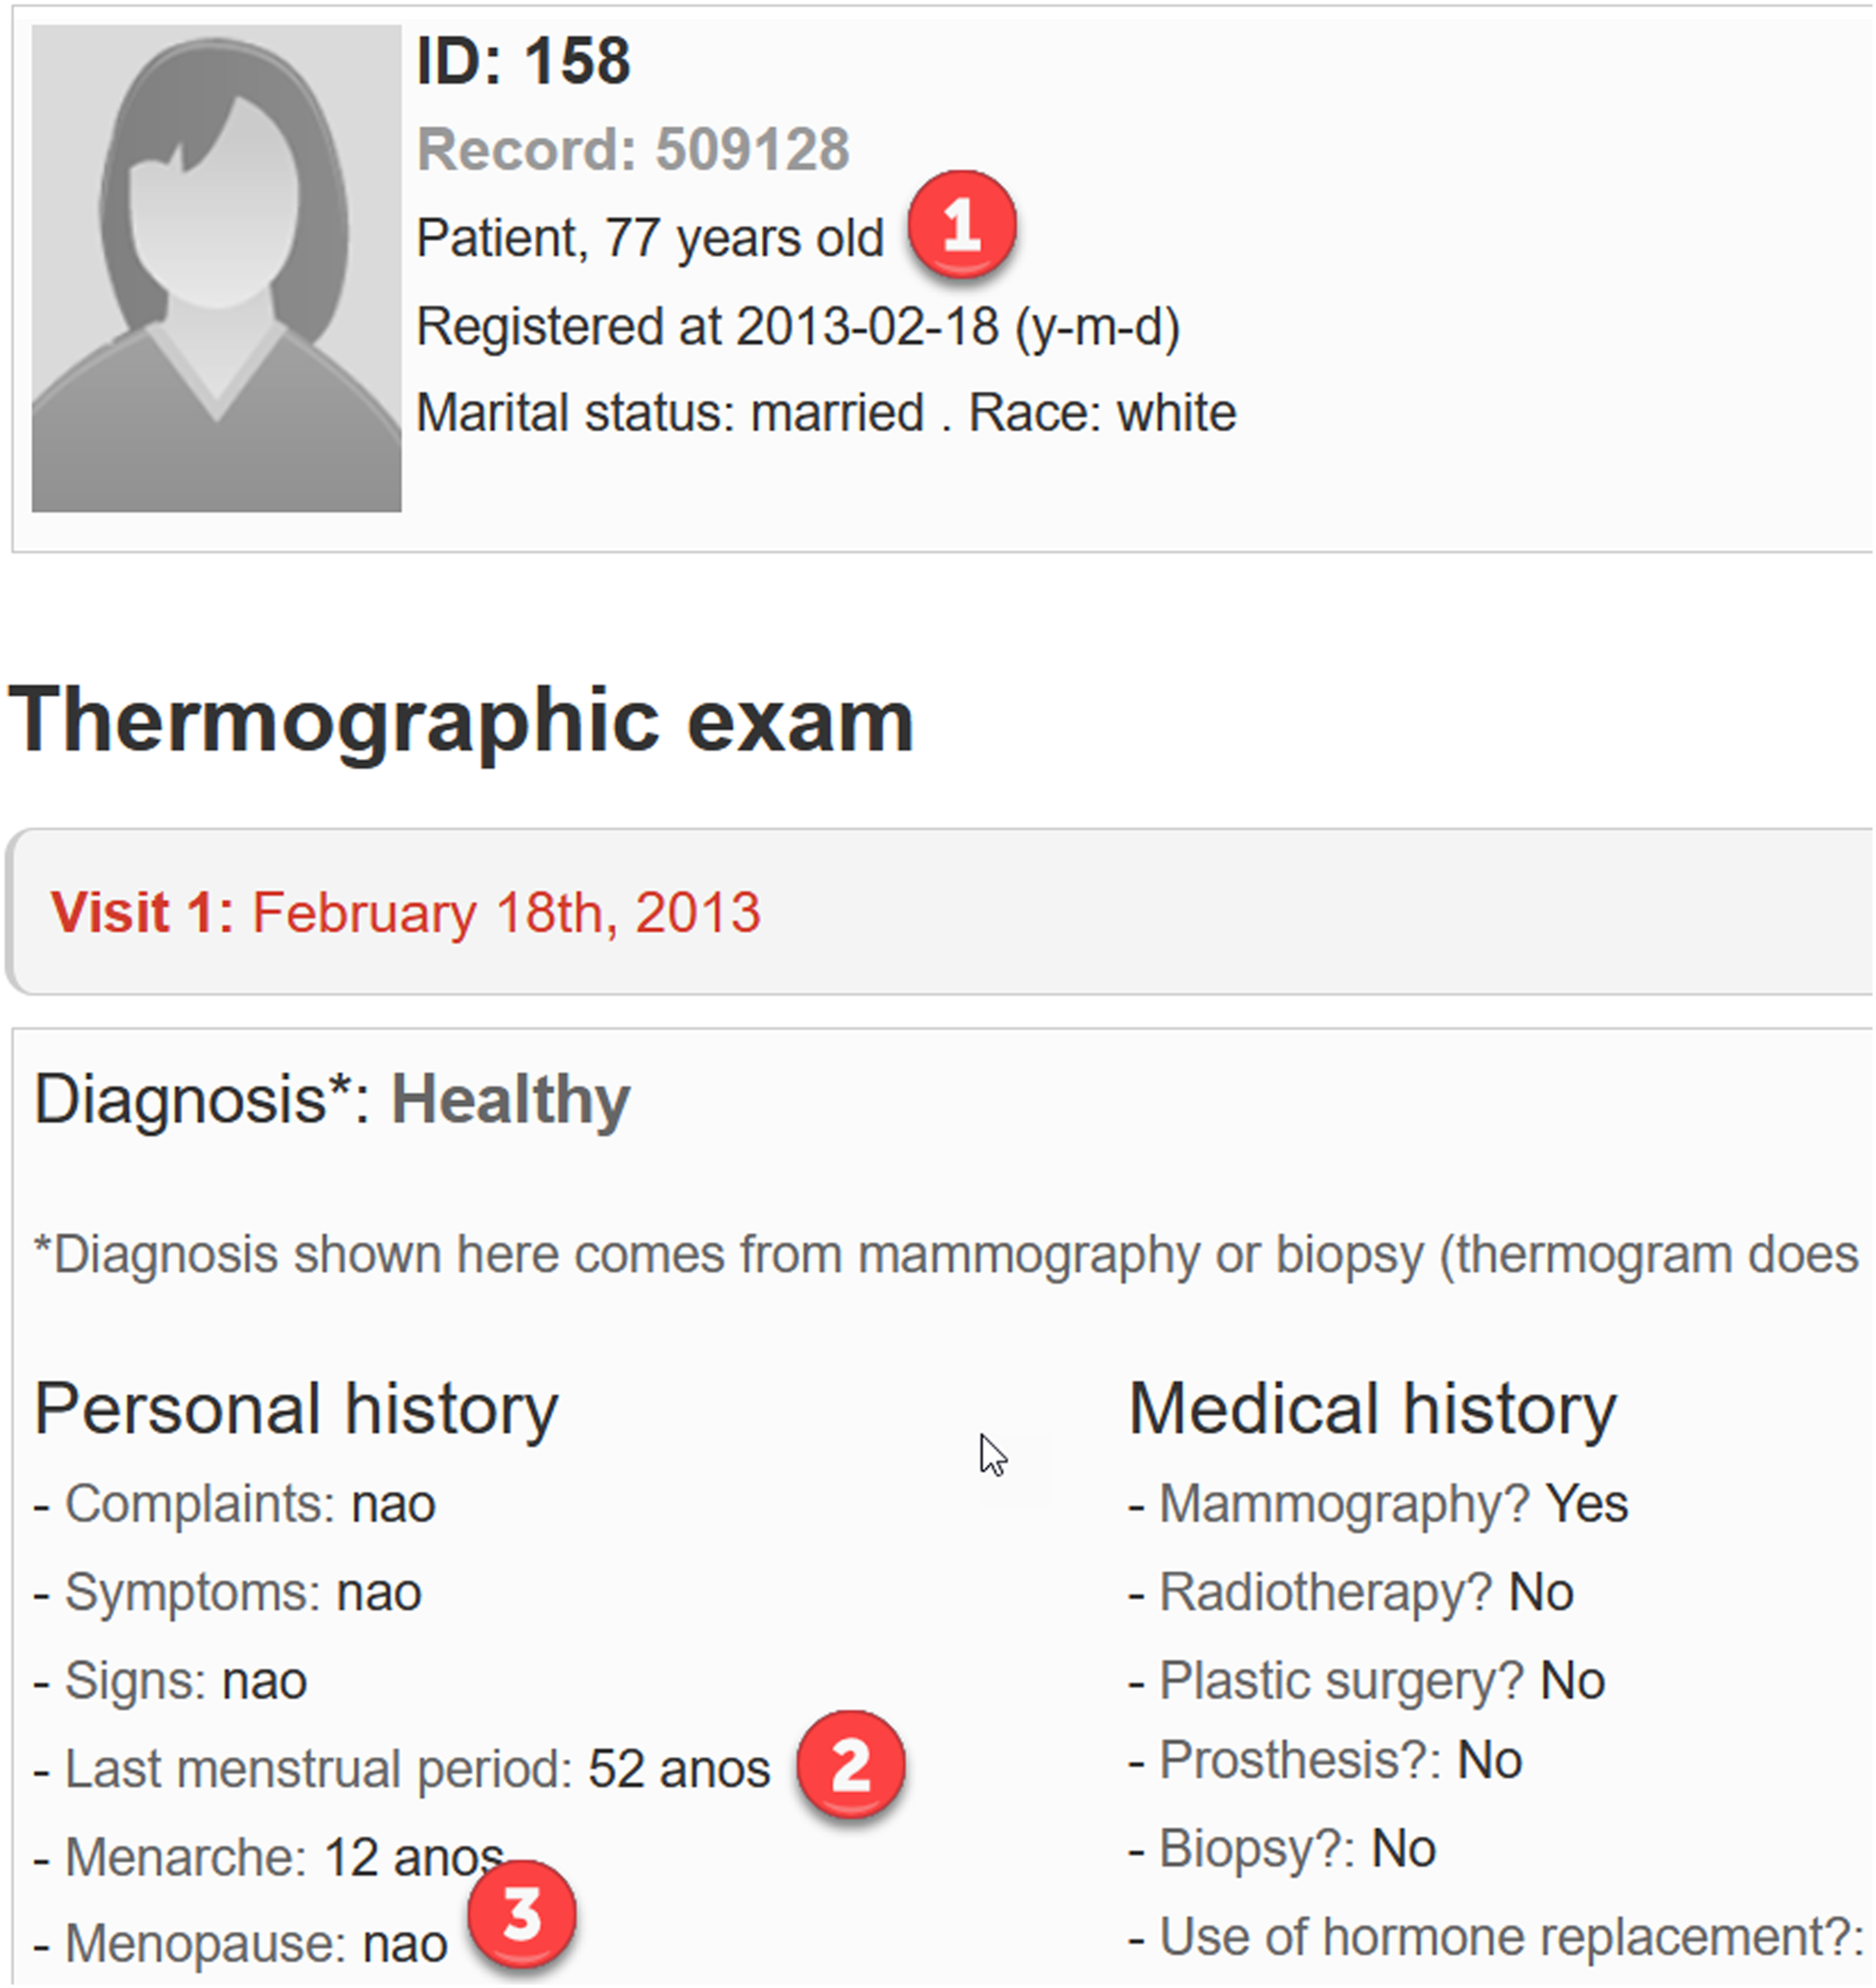Click the Medical history heading
The width and height of the screenshot is (1876, 1988).
[x=1373, y=1409]
